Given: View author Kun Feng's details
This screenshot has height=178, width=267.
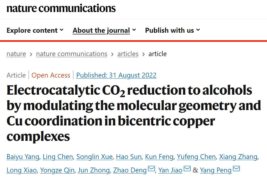Looking at the screenshot, I should coord(159,157).
